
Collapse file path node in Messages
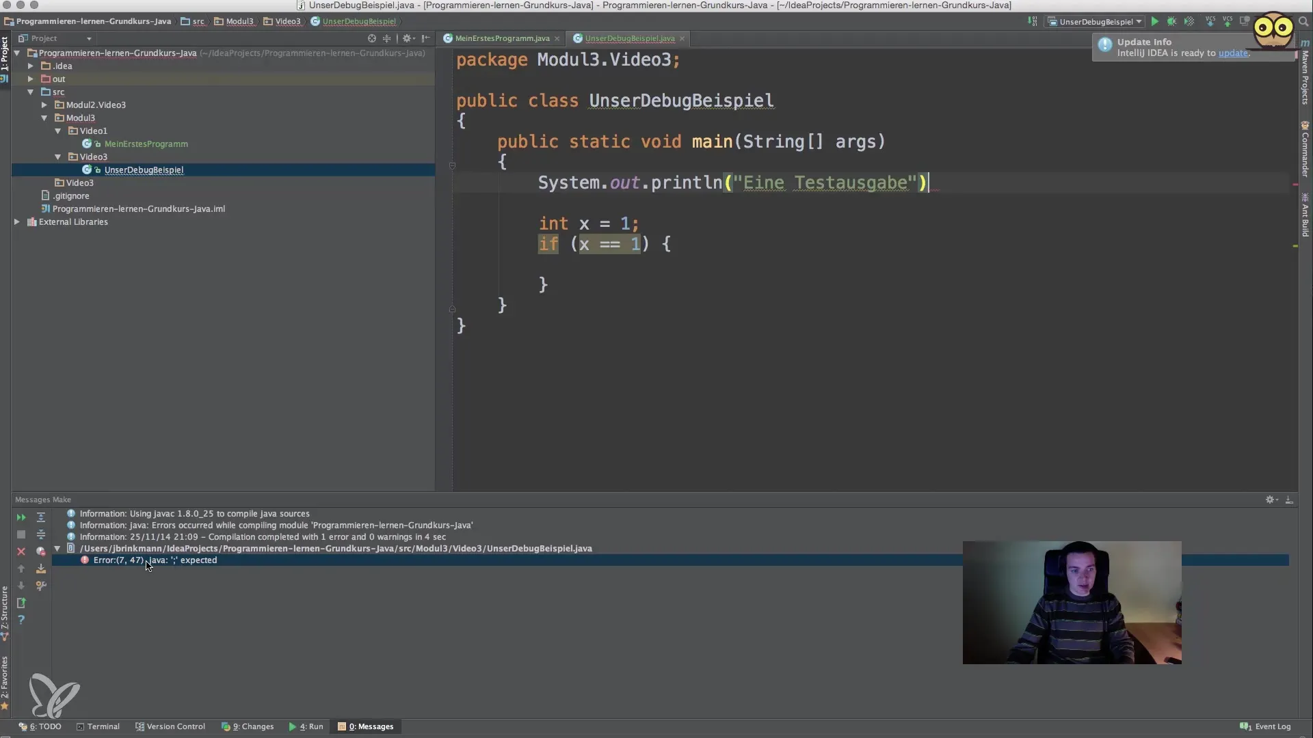click(x=57, y=548)
